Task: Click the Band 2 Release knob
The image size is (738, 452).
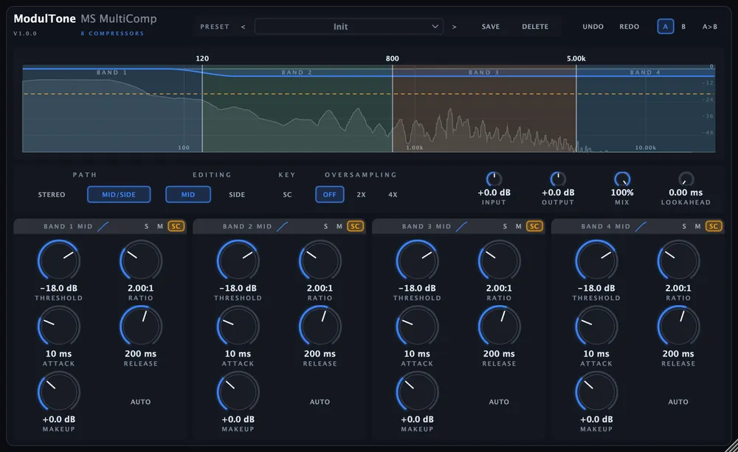Action: [x=320, y=326]
